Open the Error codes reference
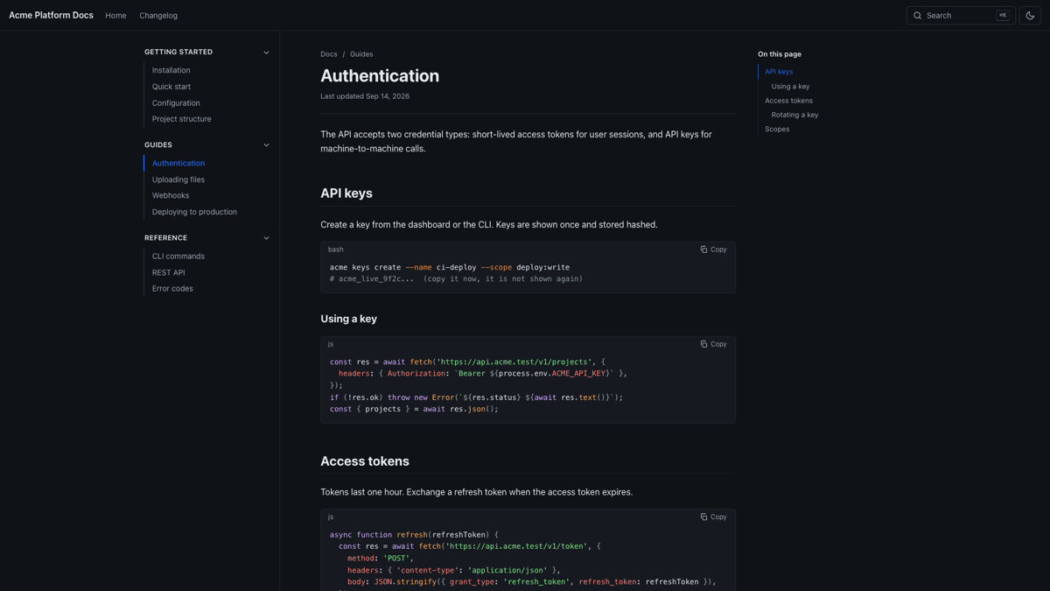The height and width of the screenshot is (591, 1050). pos(172,288)
